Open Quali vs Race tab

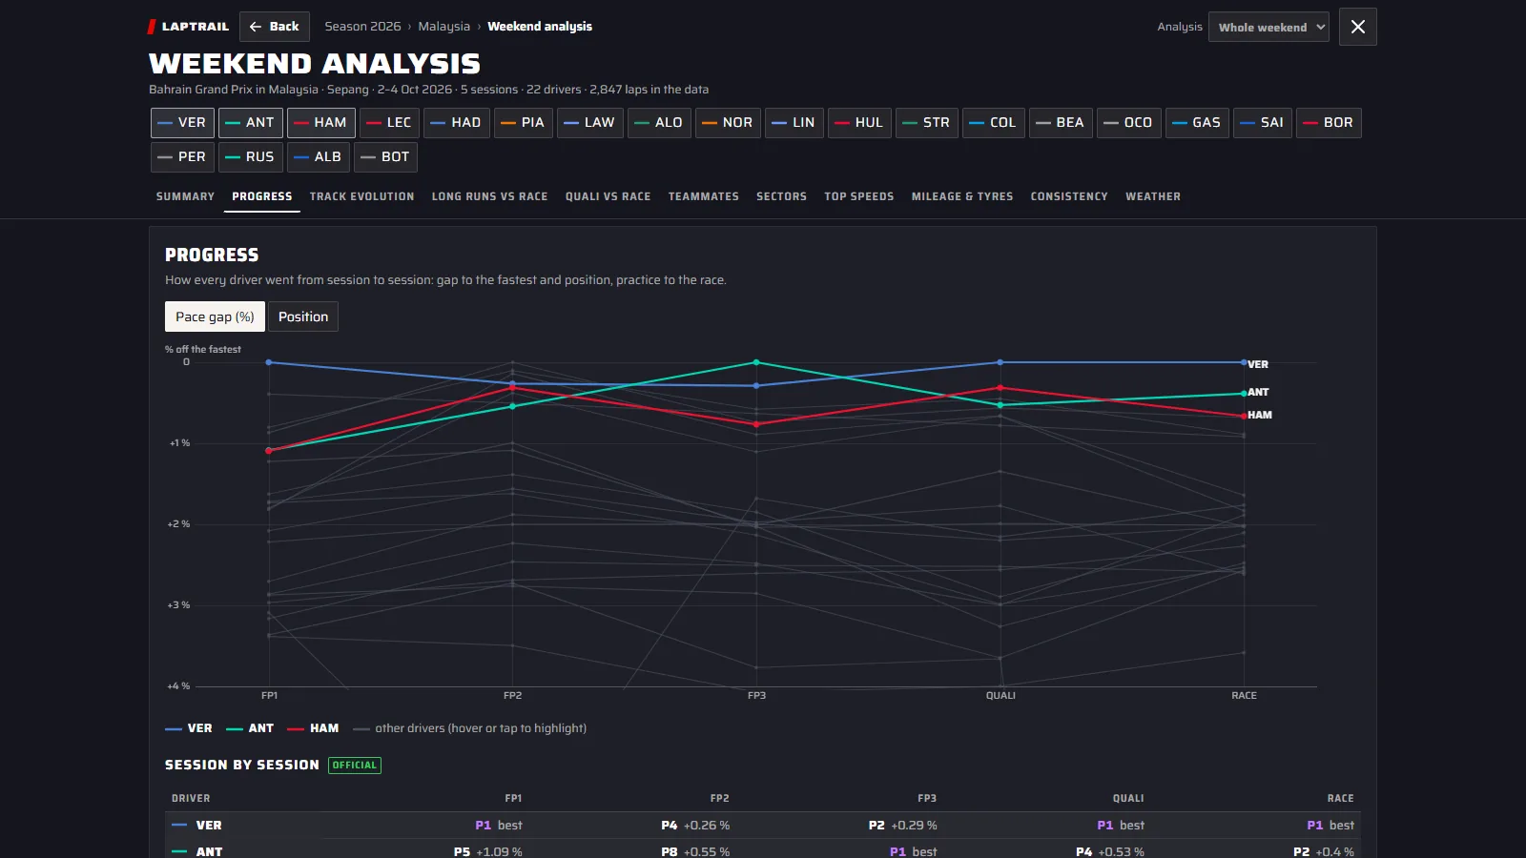(x=608, y=196)
